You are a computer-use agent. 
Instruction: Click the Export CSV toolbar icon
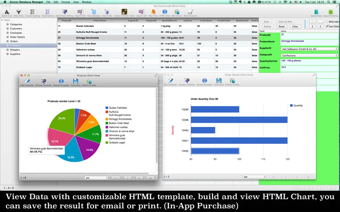pyautogui.click(x=80, y=12)
